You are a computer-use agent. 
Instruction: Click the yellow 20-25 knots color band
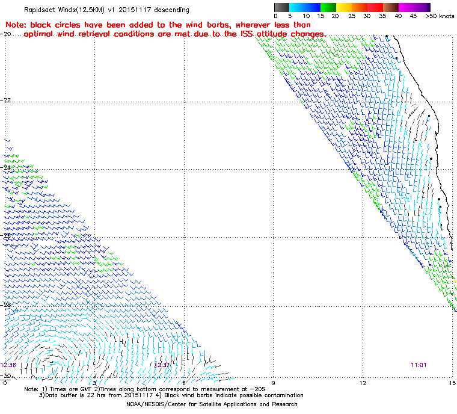coord(344,7)
